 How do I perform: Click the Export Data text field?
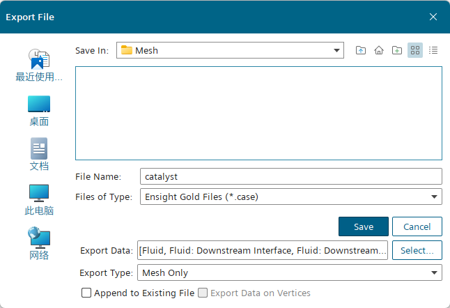coord(263,250)
